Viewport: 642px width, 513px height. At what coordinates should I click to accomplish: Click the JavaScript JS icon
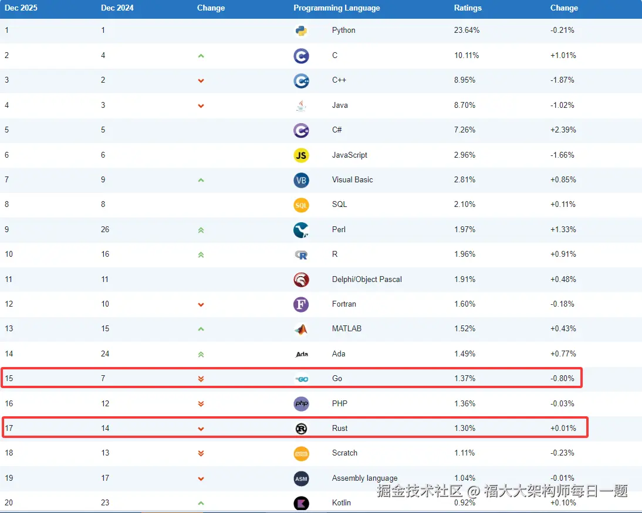coord(301,155)
